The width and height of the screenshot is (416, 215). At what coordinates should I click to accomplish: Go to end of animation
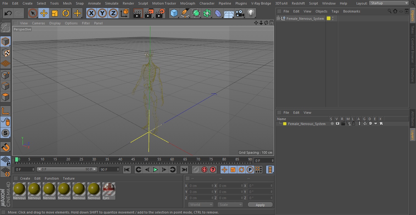click(x=184, y=170)
